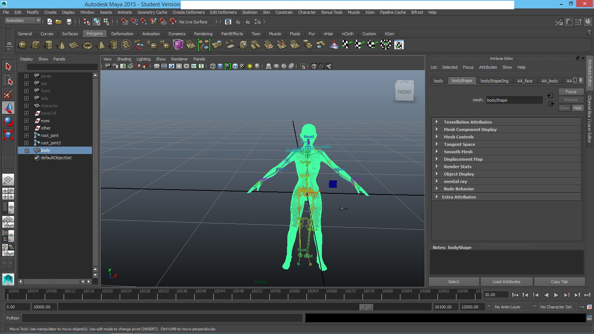This screenshot has height=334, width=594.
Task: Select the Select Tool arrow
Action: pyautogui.click(x=8, y=66)
